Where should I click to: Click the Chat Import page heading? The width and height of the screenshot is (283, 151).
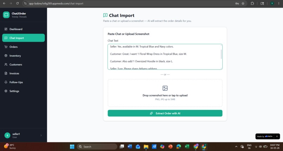click(x=121, y=15)
